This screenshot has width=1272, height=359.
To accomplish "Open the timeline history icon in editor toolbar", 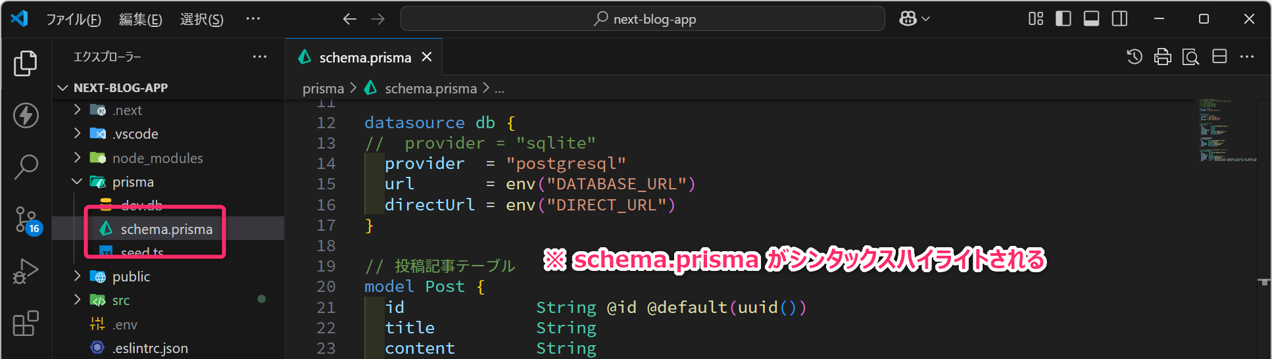I will point(1134,57).
